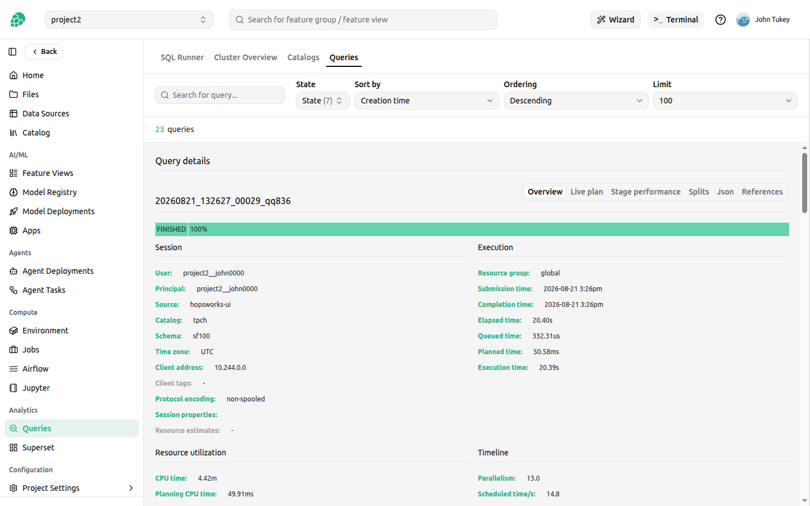Switch to the Catalogs tab
Image resolution: width=810 pixels, height=506 pixels.
[303, 57]
